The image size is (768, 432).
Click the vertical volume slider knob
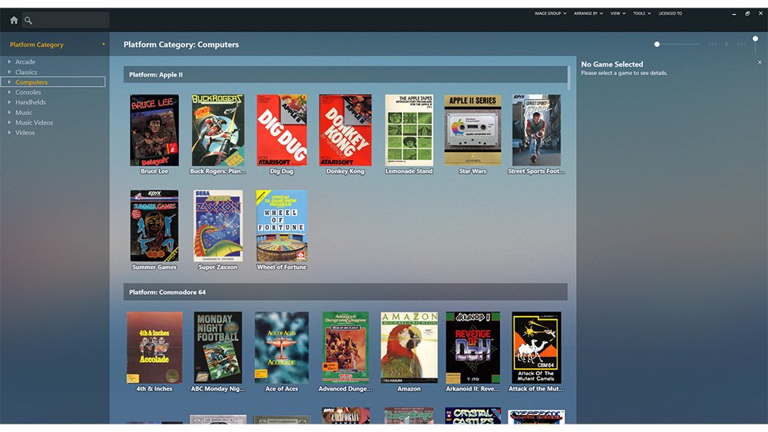755,38
